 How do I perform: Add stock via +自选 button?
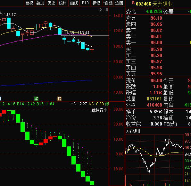pyautogui.click(x=108, y=3)
